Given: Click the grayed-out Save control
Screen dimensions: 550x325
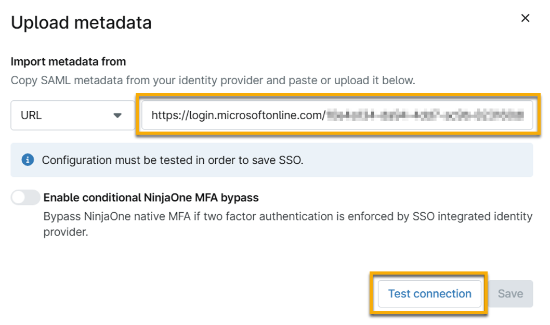Looking at the screenshot, I should point(510,294).
